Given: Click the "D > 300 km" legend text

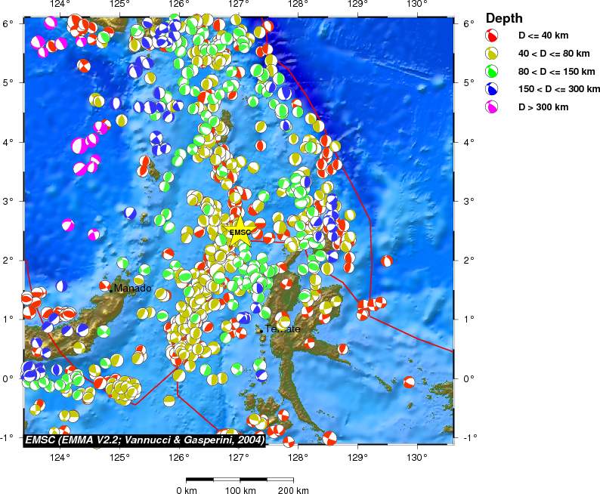Looking at the screenshot, I should tap(543, 107).
